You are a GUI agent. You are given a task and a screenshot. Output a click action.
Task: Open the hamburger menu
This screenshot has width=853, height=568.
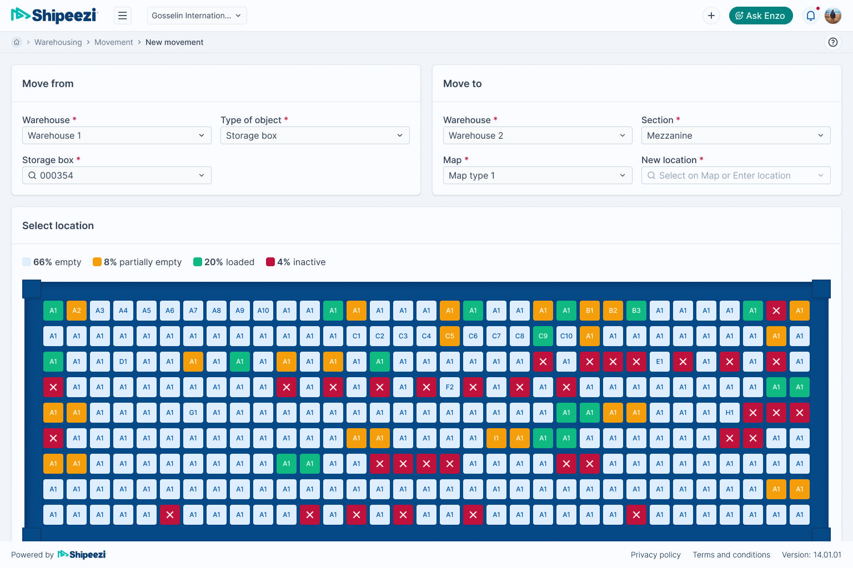pos(123,16)
